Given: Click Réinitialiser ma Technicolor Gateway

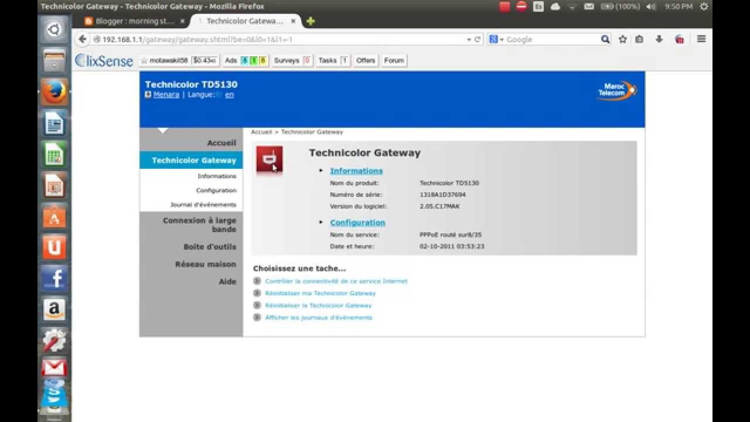Looking at the screenshot, I should 321,293.
